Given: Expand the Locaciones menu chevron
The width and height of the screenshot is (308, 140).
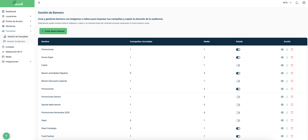Looking at the screenshot, I should click(x=30, y=16).
